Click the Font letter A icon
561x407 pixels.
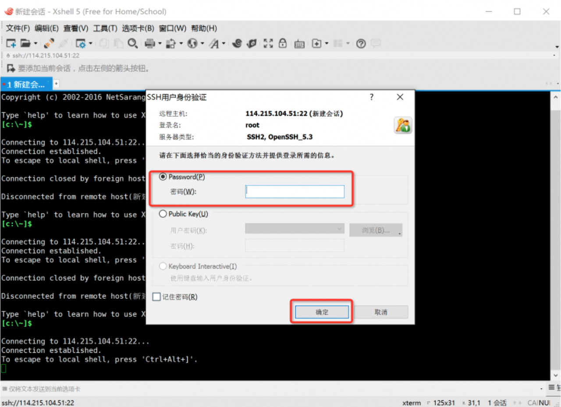[x=213, y=43]
